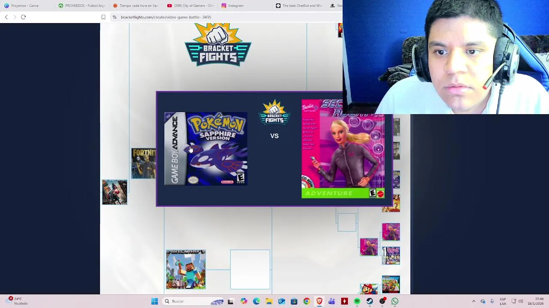Open the ESP LAA language switcher

click(x=503, y=301)
